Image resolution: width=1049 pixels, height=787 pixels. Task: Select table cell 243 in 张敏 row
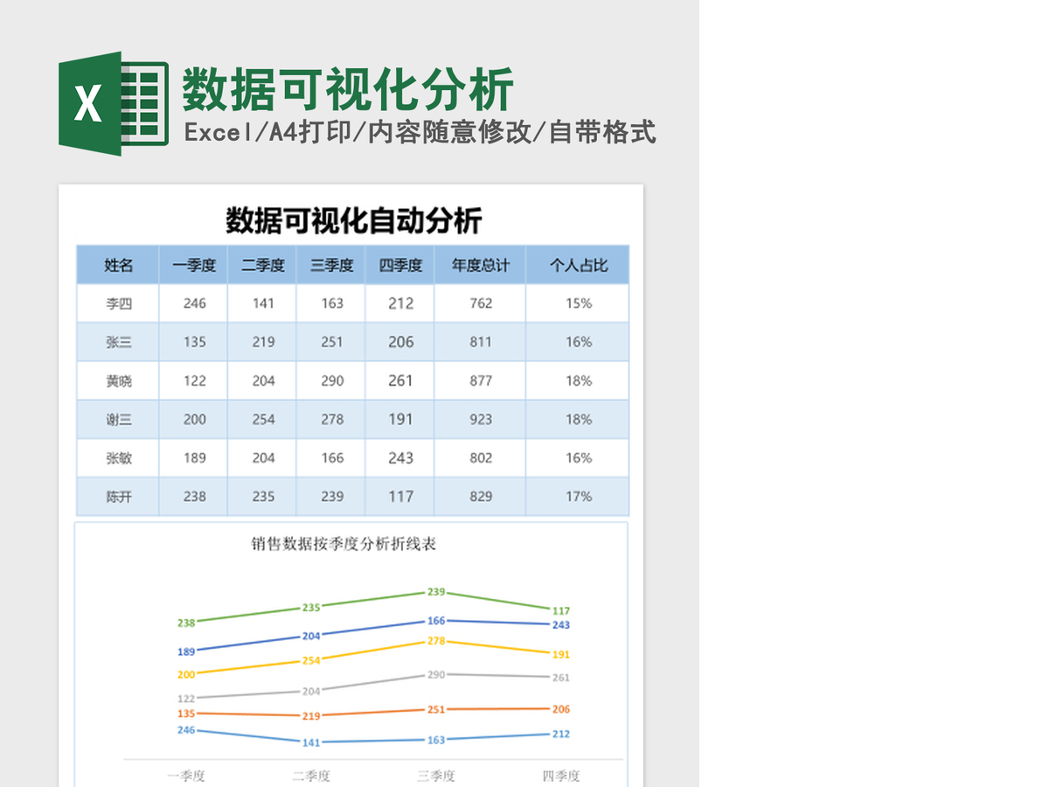click(x=400, y=457)
